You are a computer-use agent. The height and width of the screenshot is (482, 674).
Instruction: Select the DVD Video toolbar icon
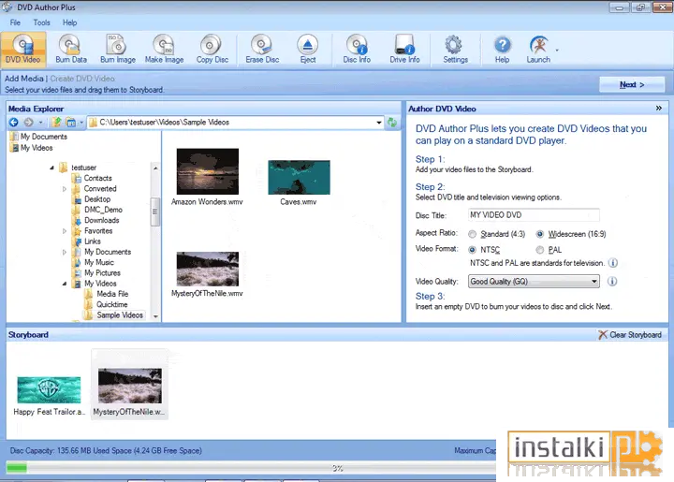[x=23, y=49]
